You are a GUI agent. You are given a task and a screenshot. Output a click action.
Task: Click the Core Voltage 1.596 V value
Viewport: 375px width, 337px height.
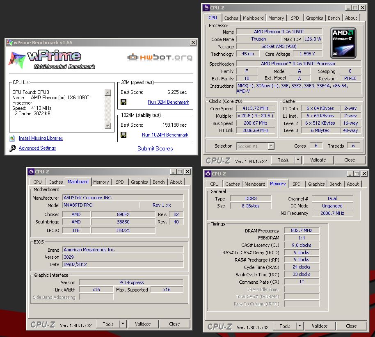pos(307,54)
